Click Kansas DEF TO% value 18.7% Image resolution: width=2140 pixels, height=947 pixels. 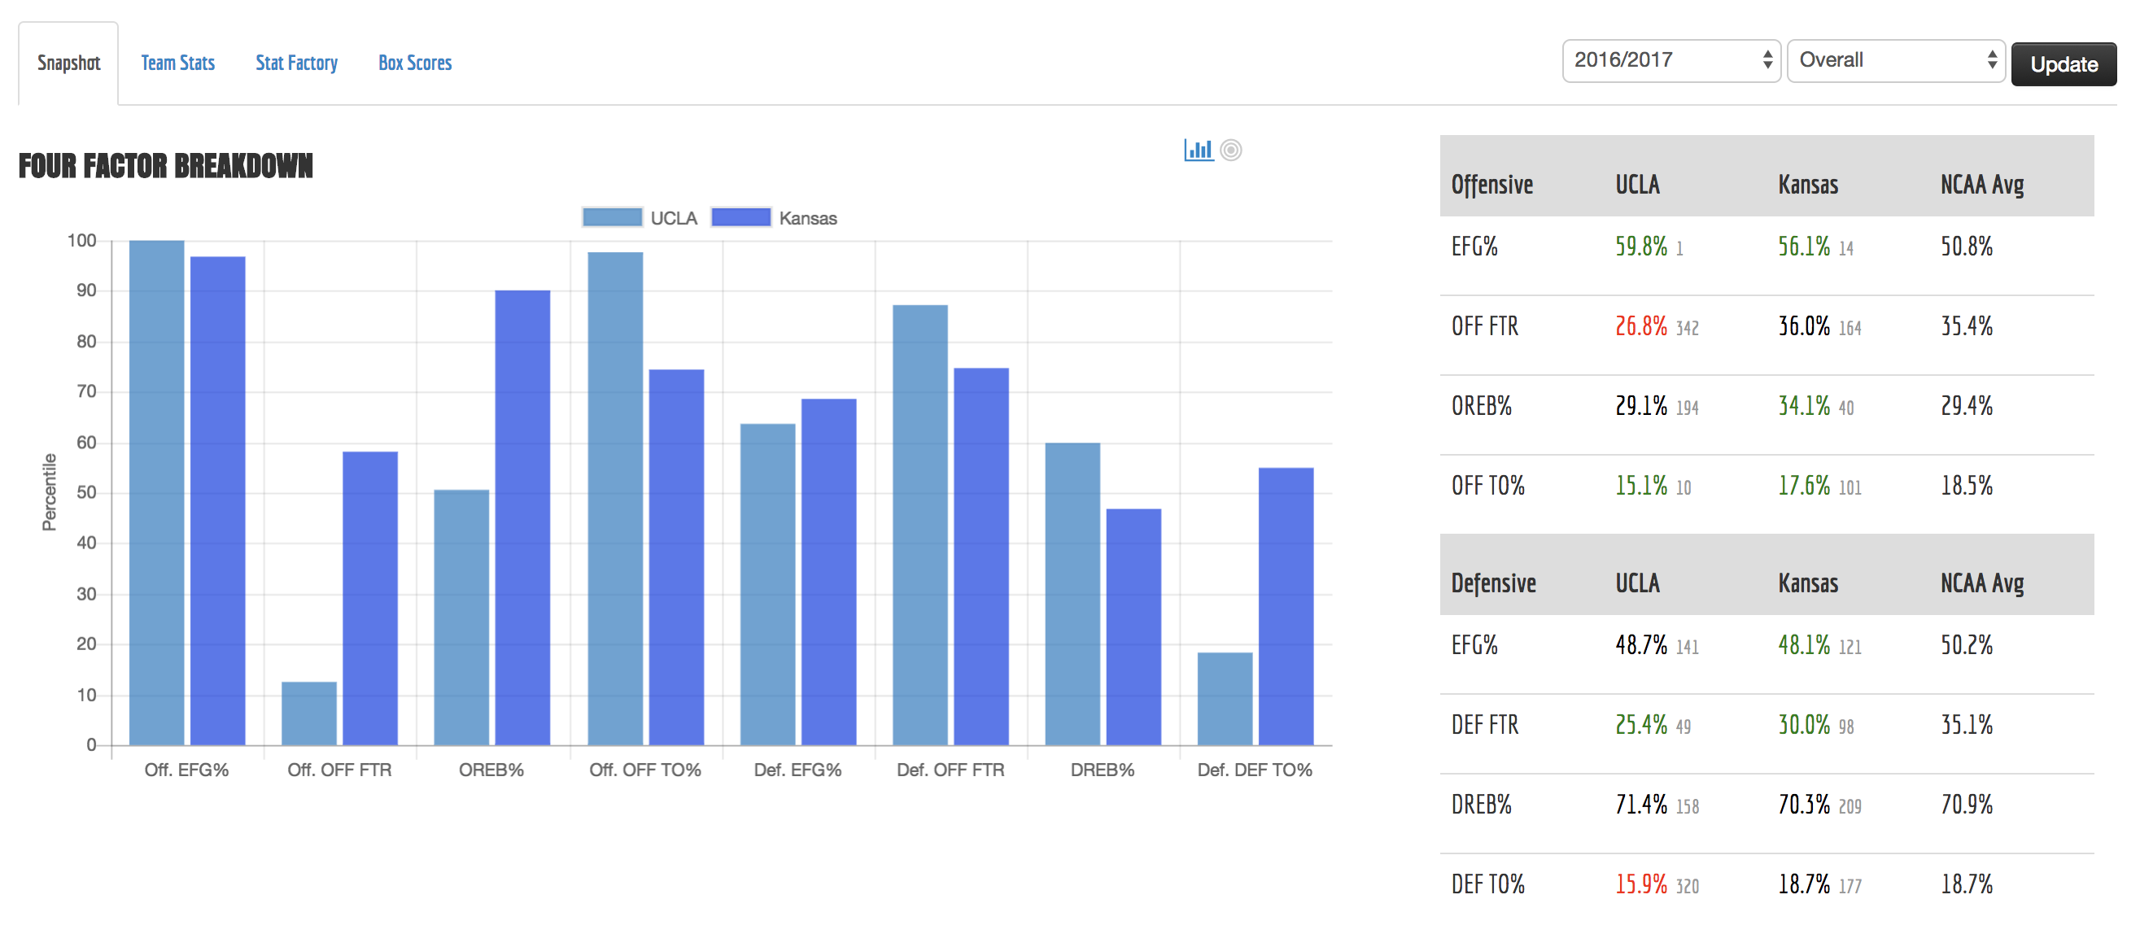coord(1804,884)
